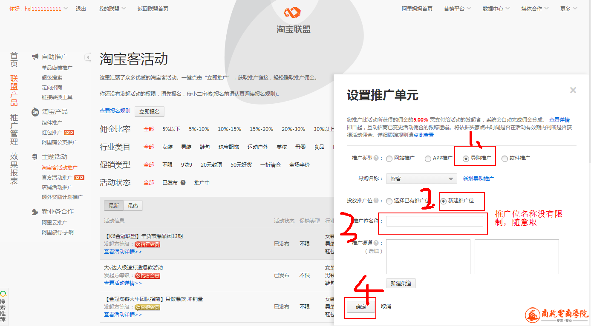Screen dimensions: 591x326
Task: Click help icon next to 投放推广位
Action: [376, 201]
